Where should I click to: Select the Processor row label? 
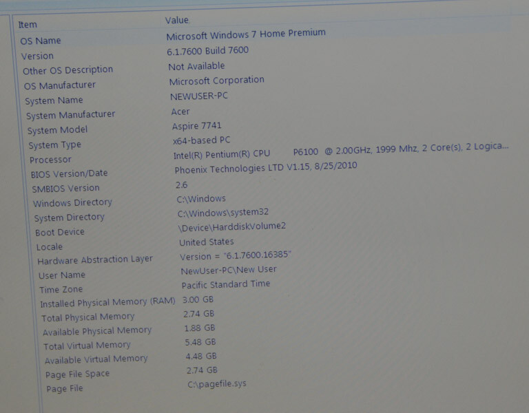50,160
